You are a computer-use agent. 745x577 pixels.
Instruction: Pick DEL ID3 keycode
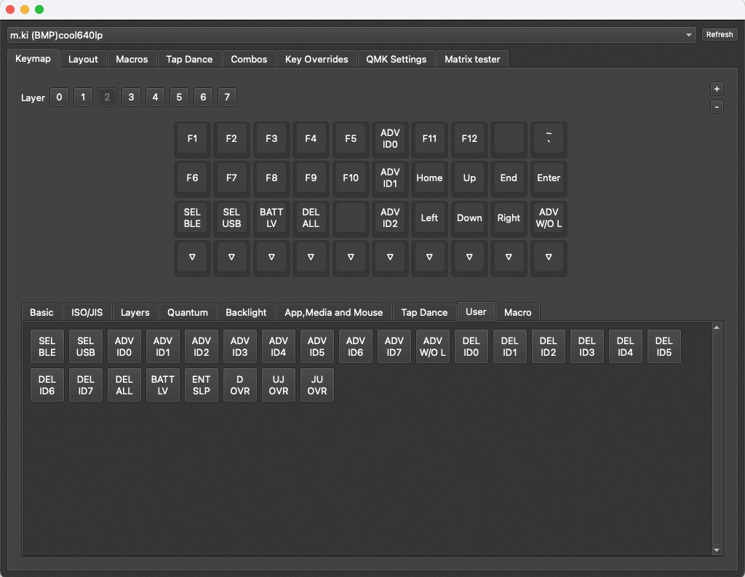point(587,346)
